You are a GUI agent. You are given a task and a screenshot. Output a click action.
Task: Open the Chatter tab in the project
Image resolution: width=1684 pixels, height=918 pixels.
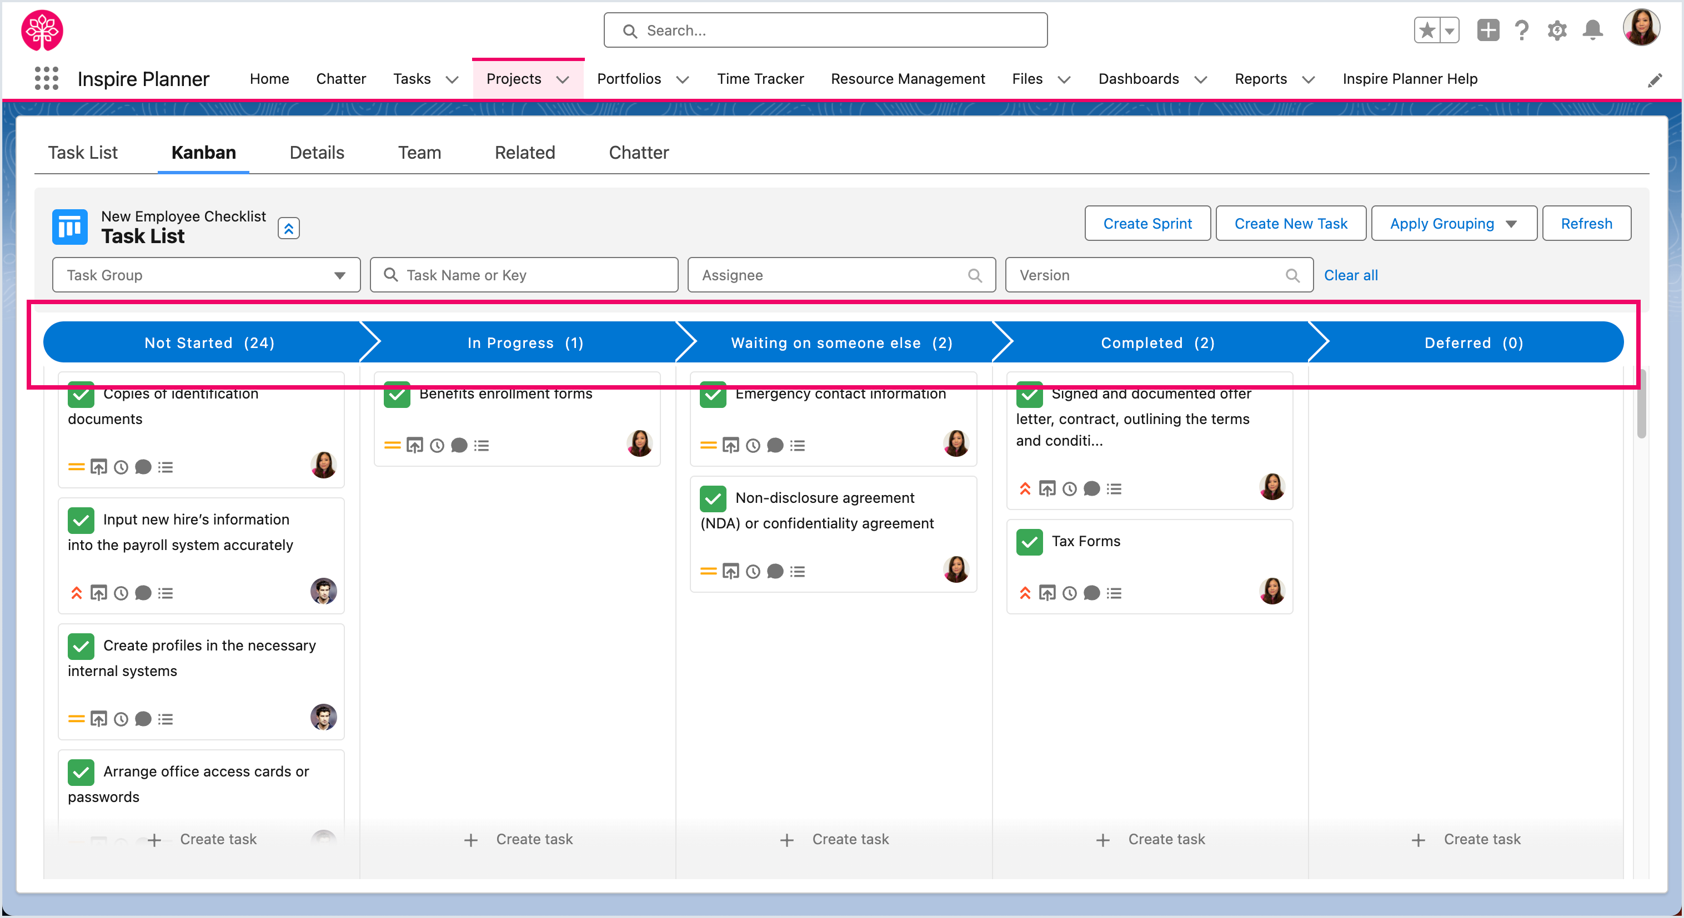click(x=639, y=152)
